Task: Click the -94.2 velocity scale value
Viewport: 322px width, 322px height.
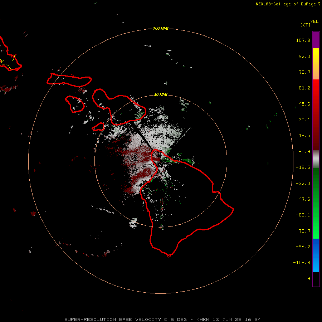Action: click(303, 247)
